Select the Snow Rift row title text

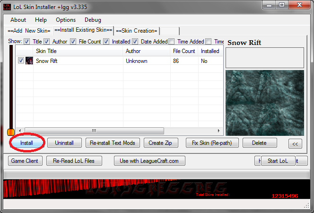click(47, 61)
